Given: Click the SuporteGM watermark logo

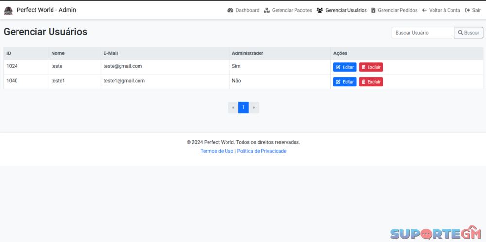Looking at the screenshot, I should (x=435, y=233).
